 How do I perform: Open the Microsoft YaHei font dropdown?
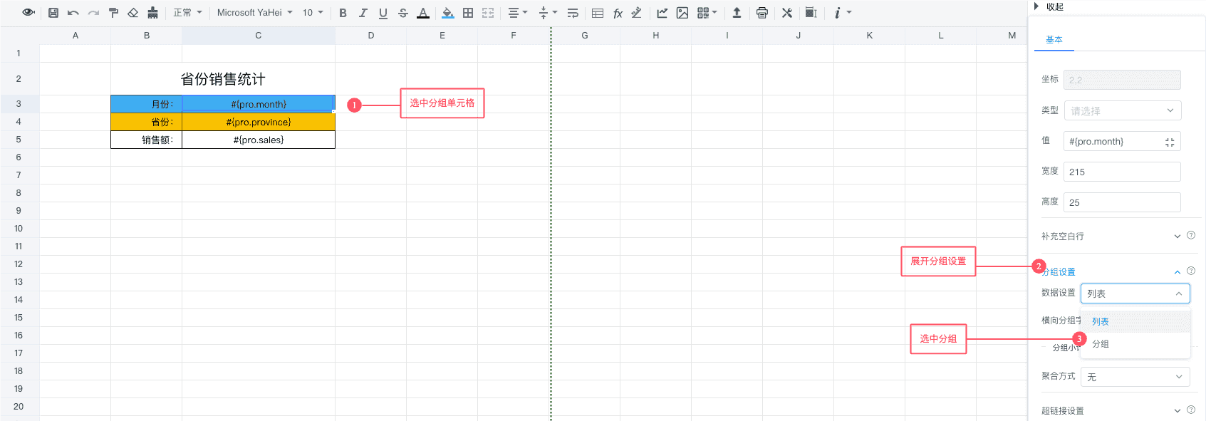[254, 13]
